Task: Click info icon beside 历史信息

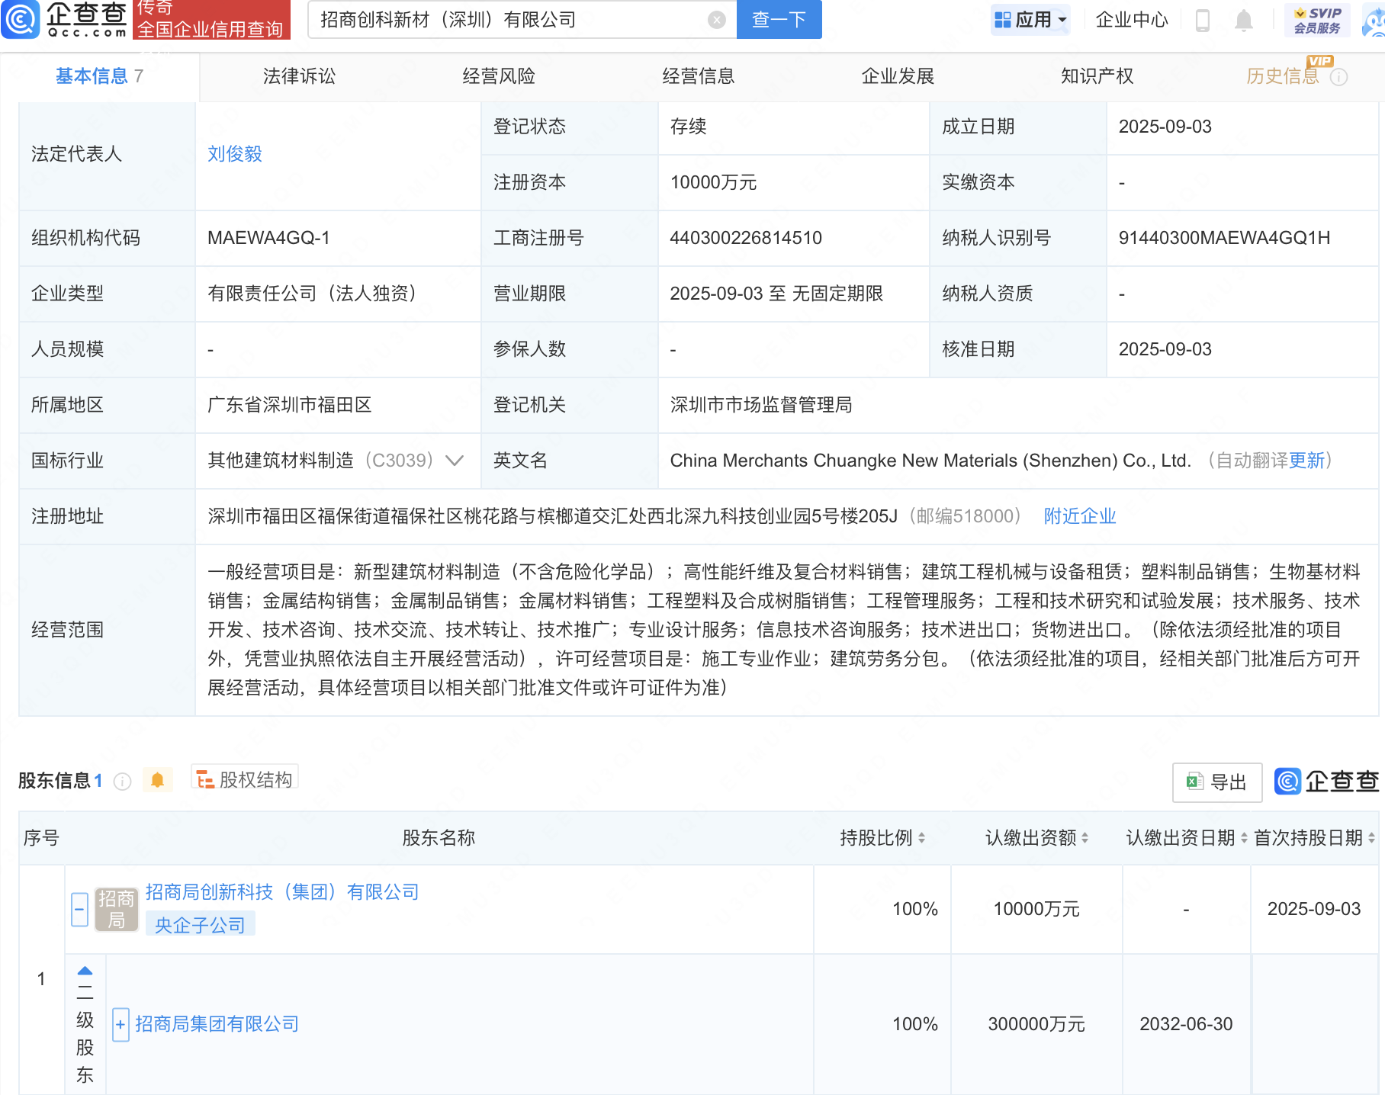Action: click(x=1339, y=77)
